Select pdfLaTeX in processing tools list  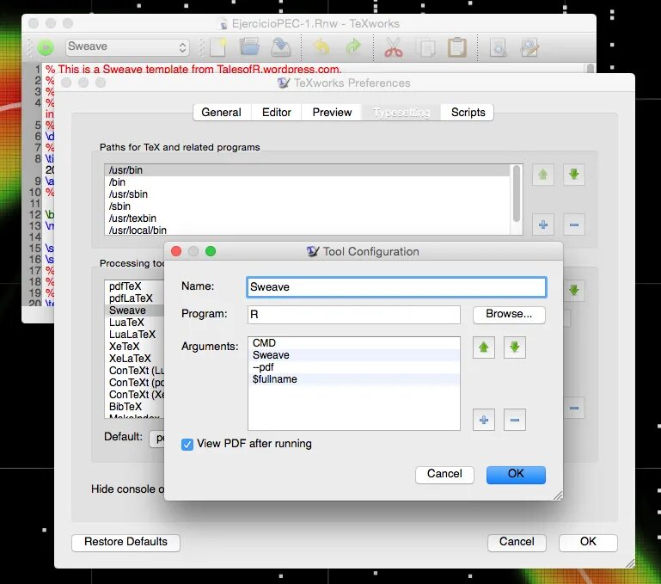(134, 298)
